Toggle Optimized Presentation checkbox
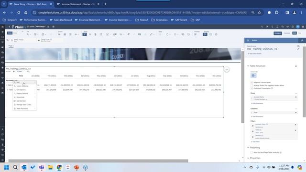306x172 pixels. pos(251,88)
